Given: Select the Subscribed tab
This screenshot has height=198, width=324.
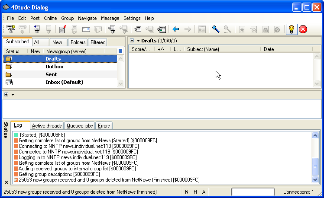Looking at the screenshot, I should pos(18,42).
